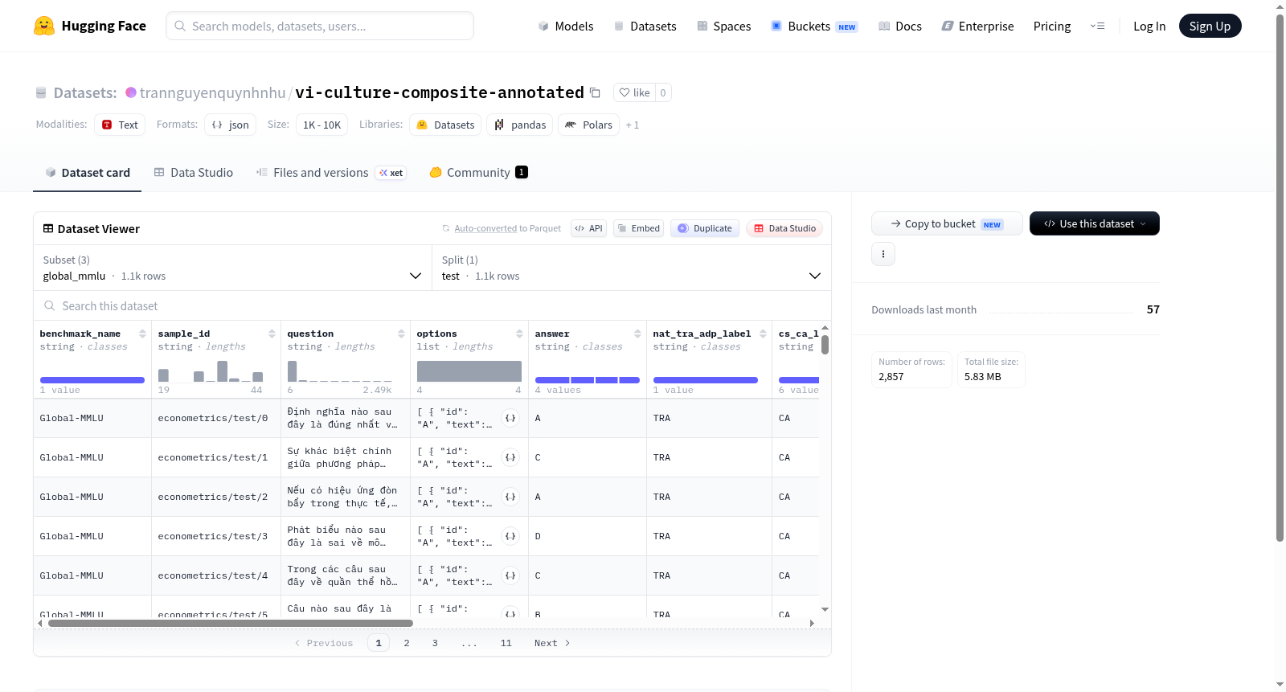The image size is (1286, 692).
Task: Open the Community tab
Action: pyautogui.click(x=478, y=172)
